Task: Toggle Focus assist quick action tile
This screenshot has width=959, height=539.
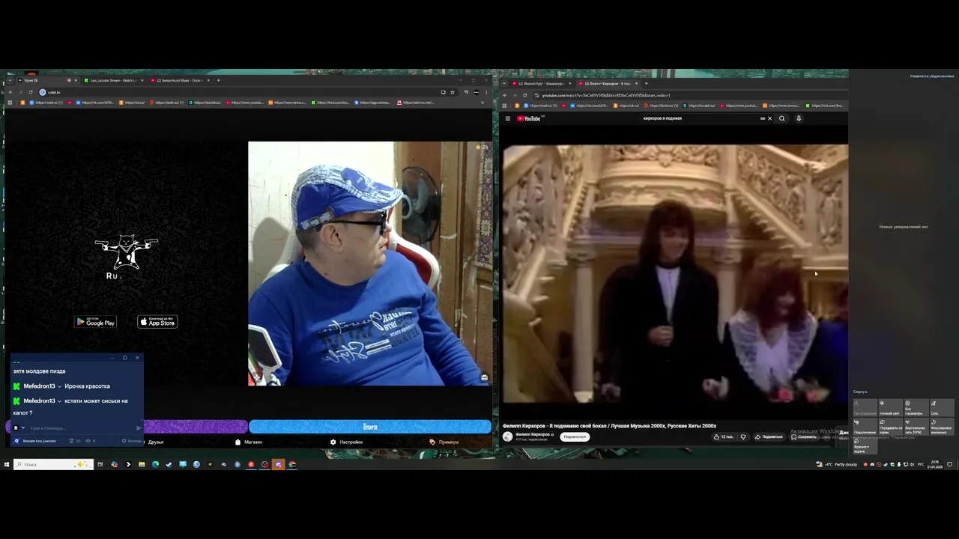Action: point(942,426)
